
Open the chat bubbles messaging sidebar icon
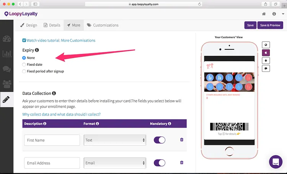pos(7,69)
